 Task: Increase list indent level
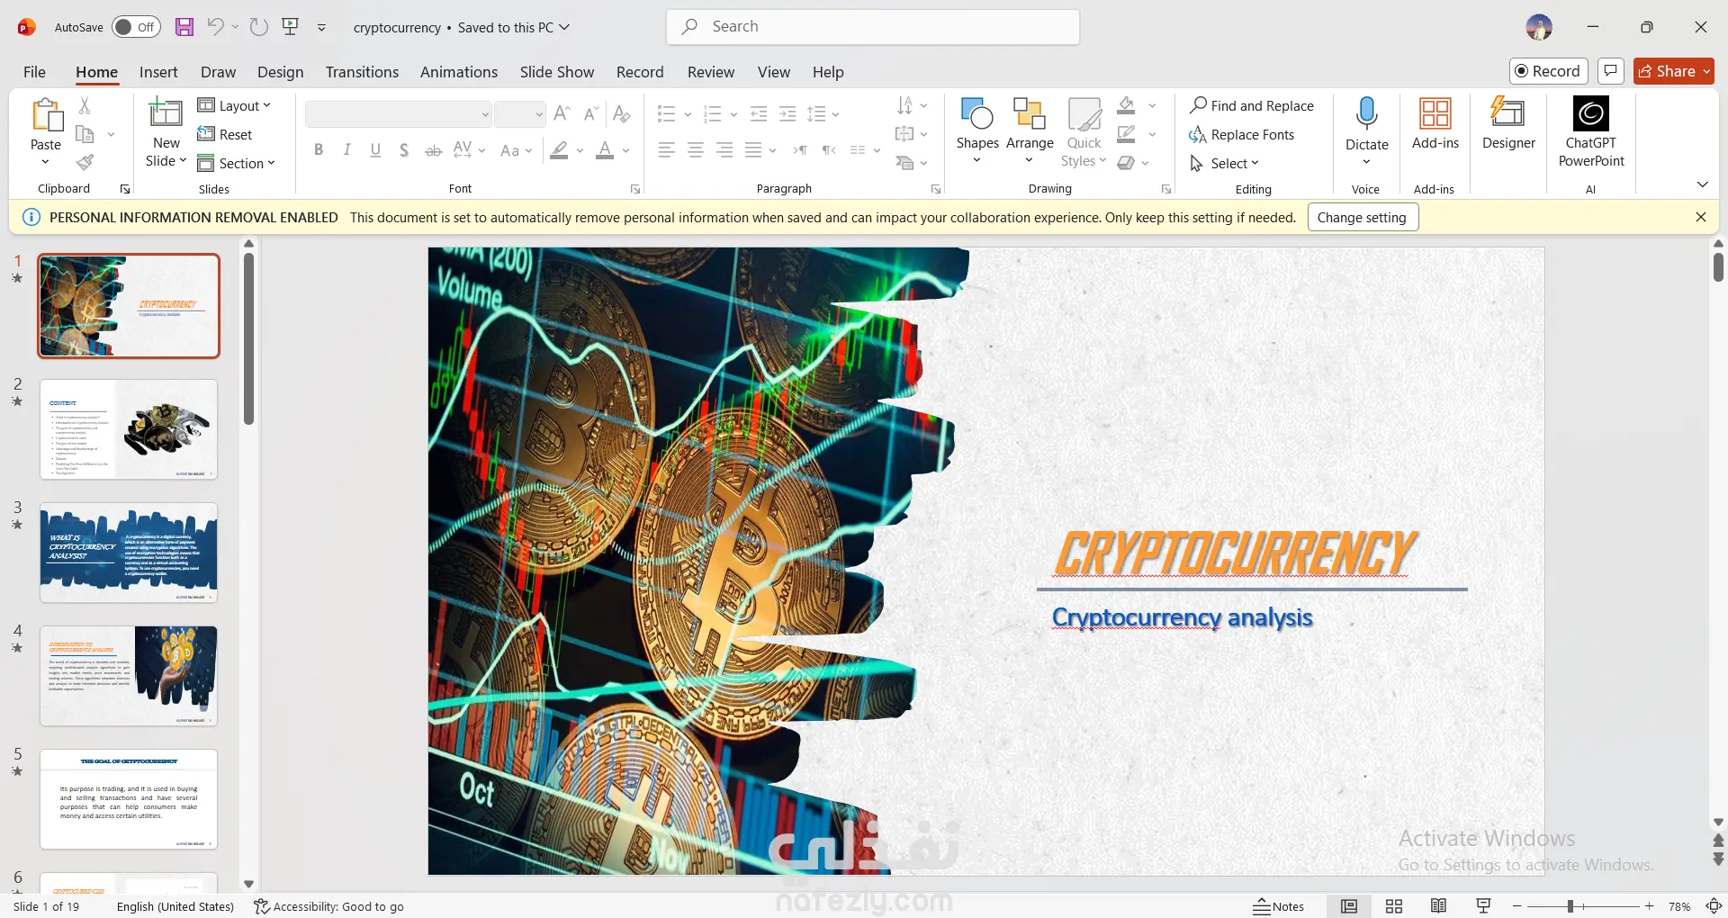[787, 113]
